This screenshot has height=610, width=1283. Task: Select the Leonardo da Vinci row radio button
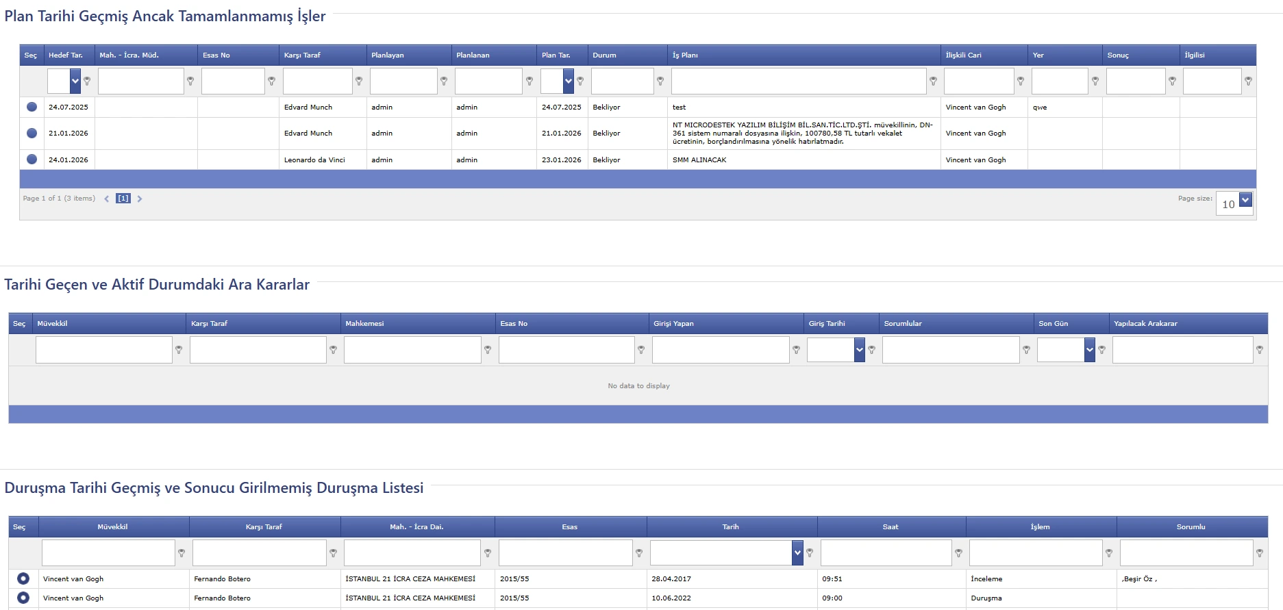32,160
